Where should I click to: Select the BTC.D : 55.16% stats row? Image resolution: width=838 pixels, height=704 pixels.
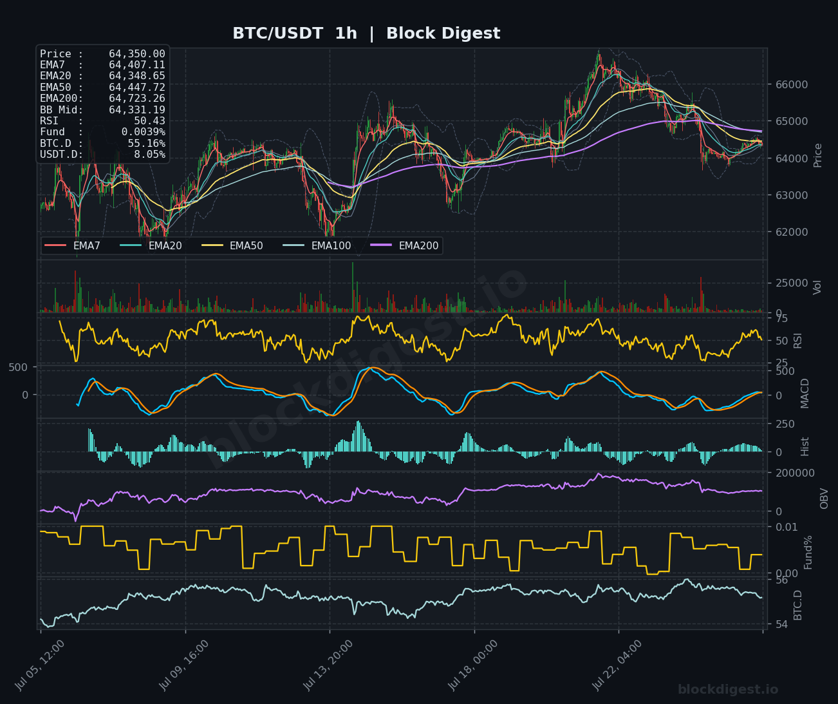102,144
